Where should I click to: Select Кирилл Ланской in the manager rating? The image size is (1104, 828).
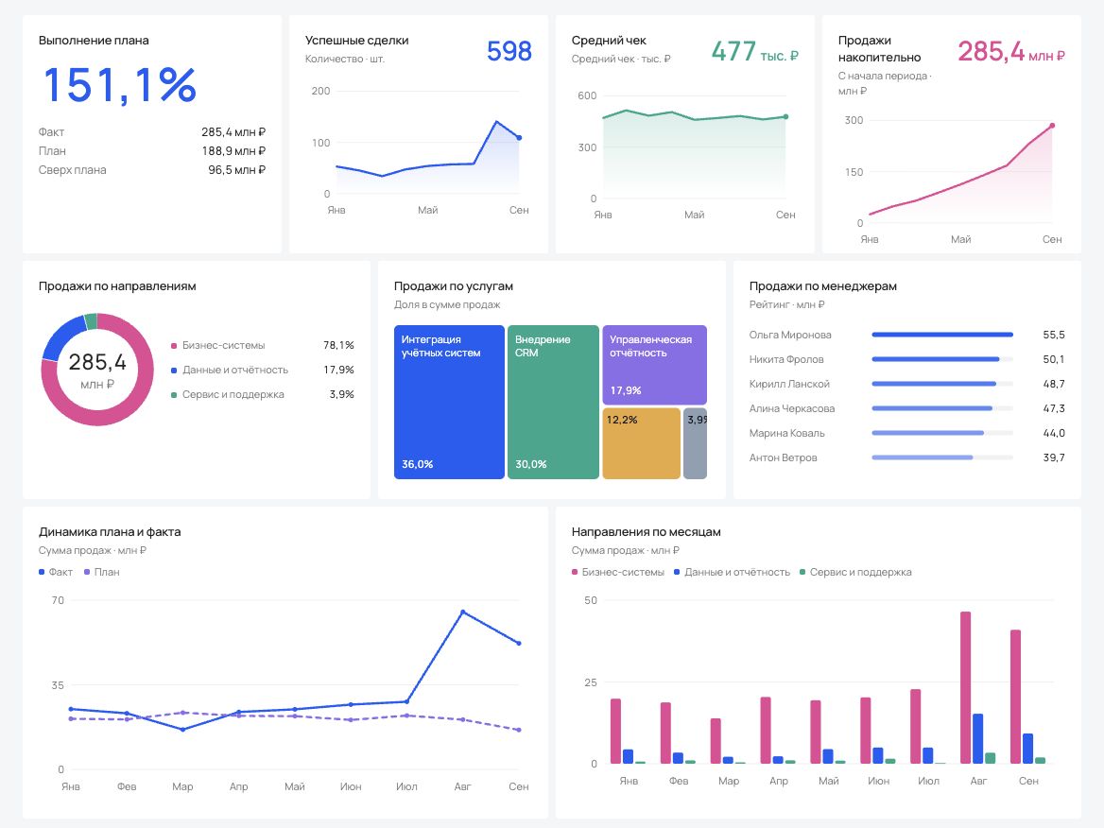tap(906, 384)
